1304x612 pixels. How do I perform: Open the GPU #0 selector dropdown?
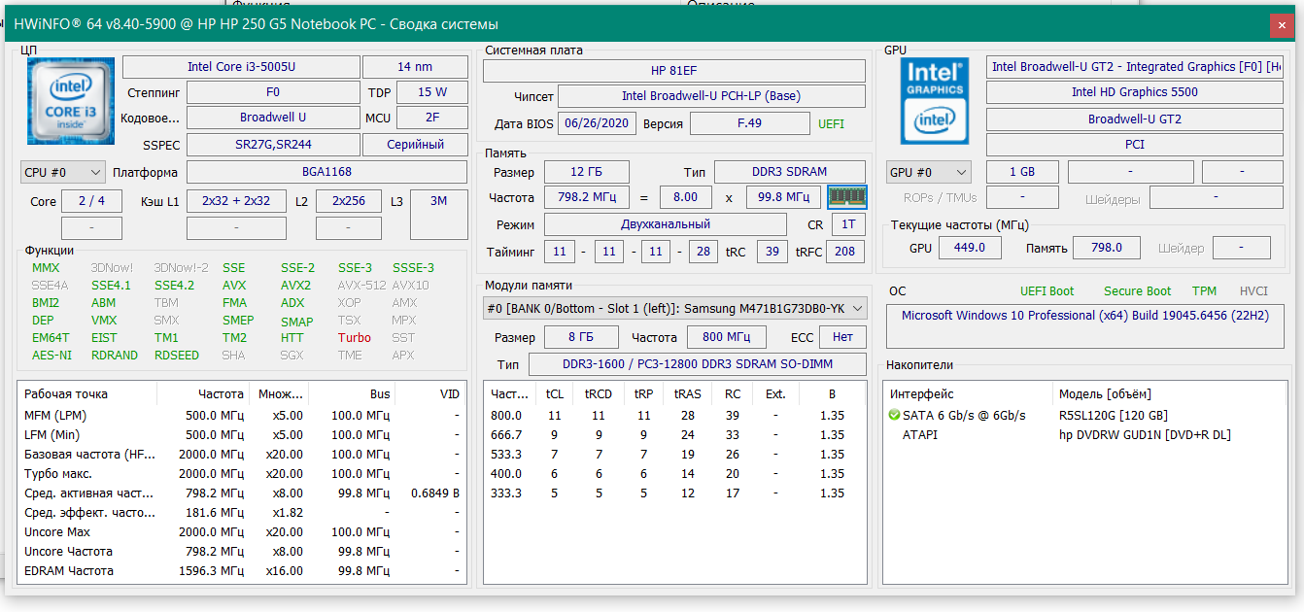pyautogui.click(x=928, y=172)
